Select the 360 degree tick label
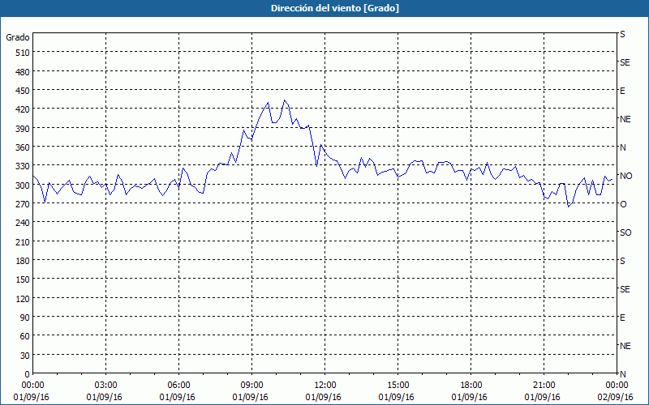 [x=23, y=147]
